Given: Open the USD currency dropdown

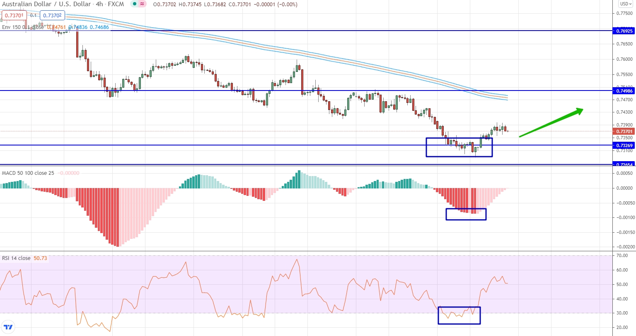Looking at the screenshot, I should click(625, 4).
